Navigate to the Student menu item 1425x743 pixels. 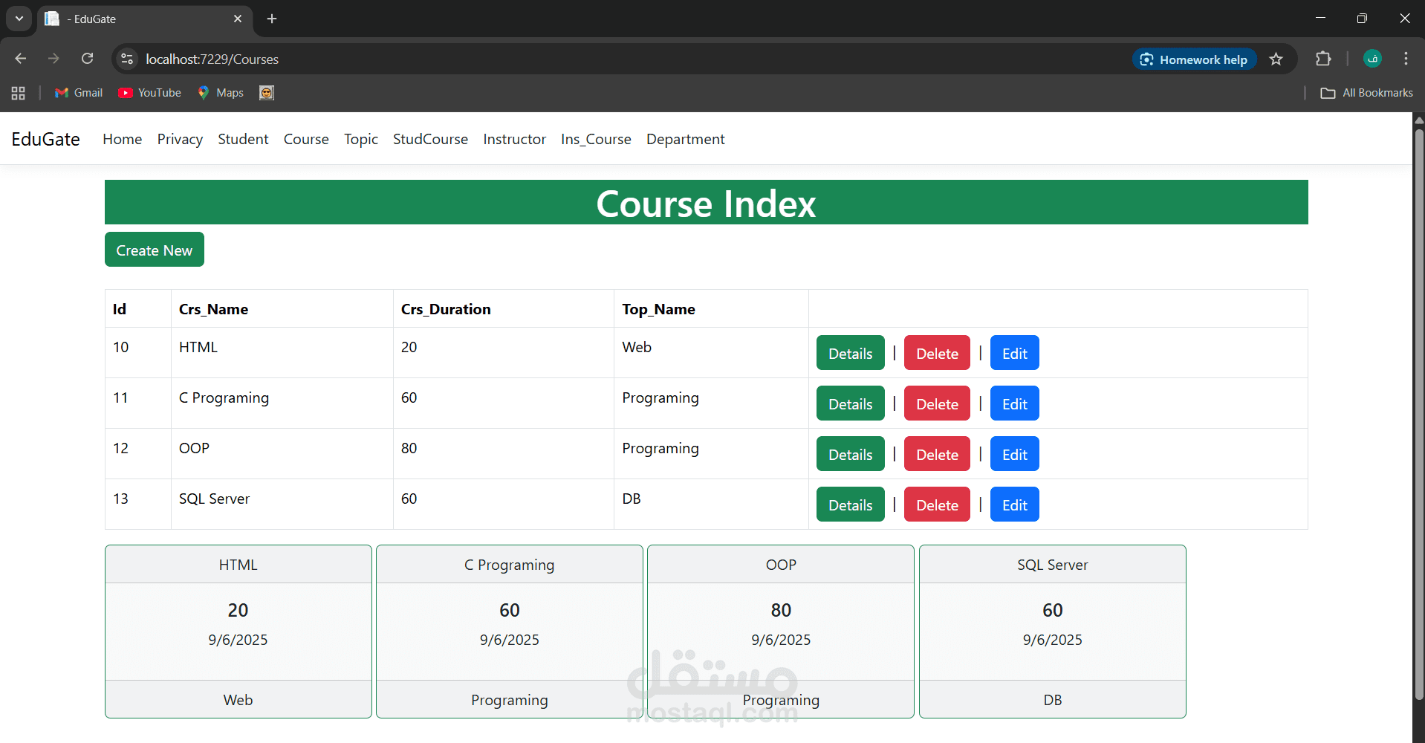243,139
